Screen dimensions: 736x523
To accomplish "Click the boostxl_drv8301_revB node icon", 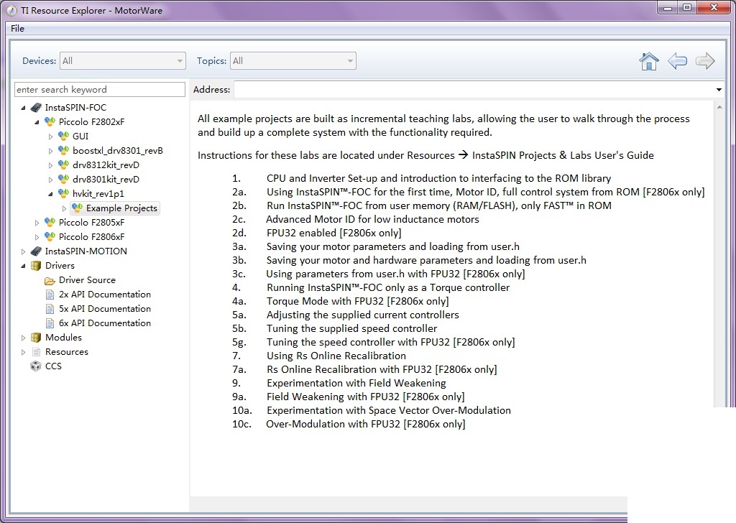I will click(63, 151).
